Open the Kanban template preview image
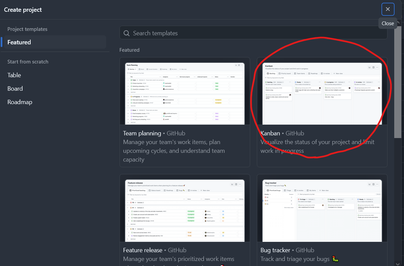This screenshot has height=266, width=404. click(x=322, y=93)
